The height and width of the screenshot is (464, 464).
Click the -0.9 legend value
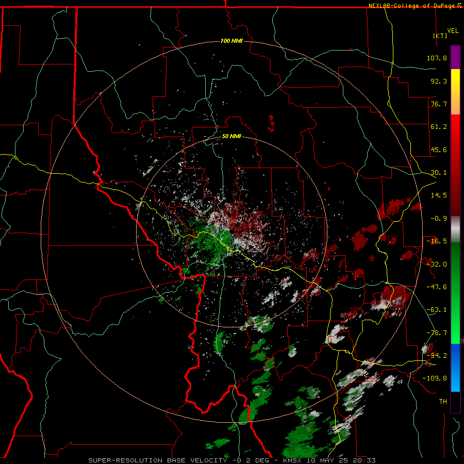(x=439, y=219)
